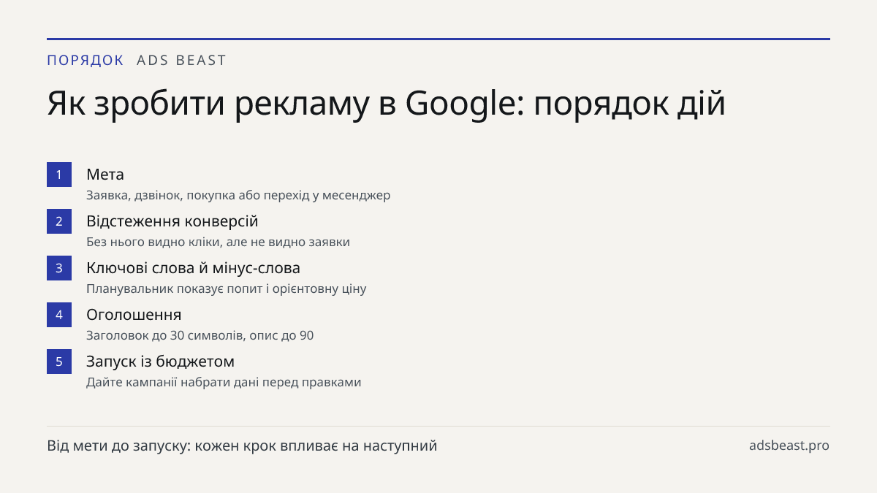The image size is (877, 493).
Task: Click the text 'Без нього видно кліки, але не видно заявки'
Action: 218,242
